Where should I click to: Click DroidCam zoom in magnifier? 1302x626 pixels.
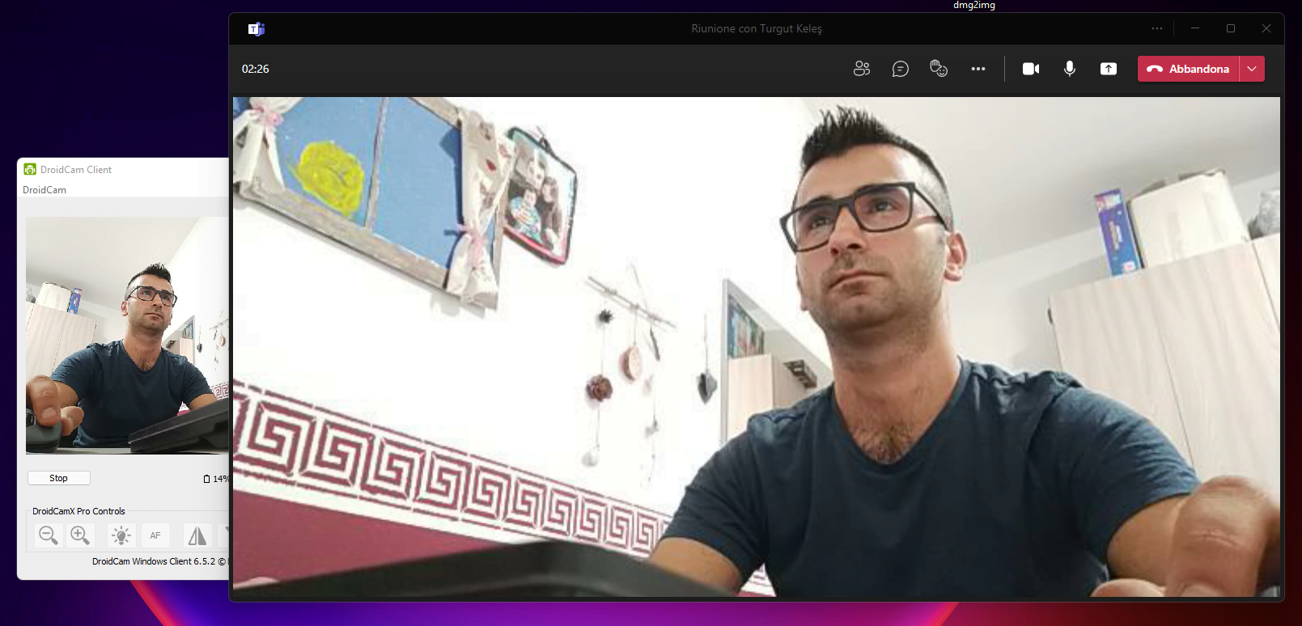(80, 535)
